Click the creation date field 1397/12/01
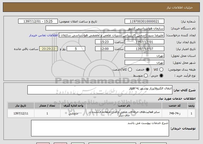 click(x=144, y=42)
